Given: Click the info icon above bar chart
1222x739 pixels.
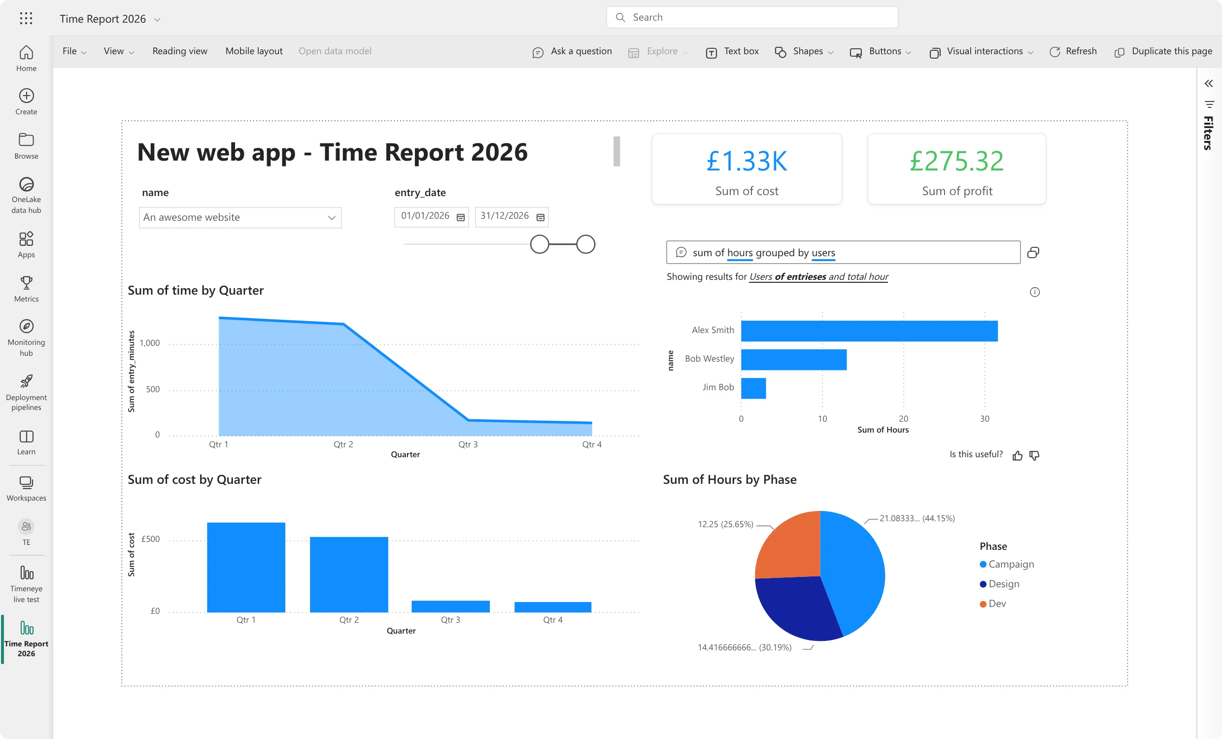Looking at the screenshot, I should (x=1035, y=292).
